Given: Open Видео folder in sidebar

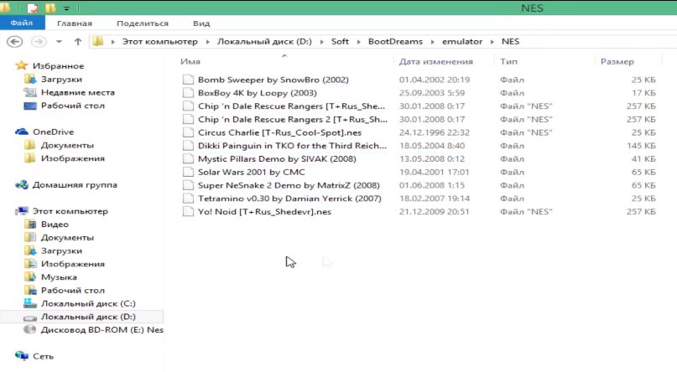Looking at the screenshot, I should [x=55, y=225].
